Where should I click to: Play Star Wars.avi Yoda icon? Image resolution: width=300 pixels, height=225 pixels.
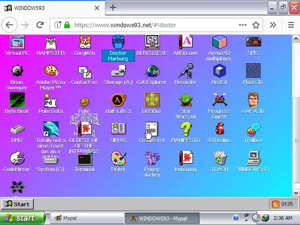tap(186, 100)
